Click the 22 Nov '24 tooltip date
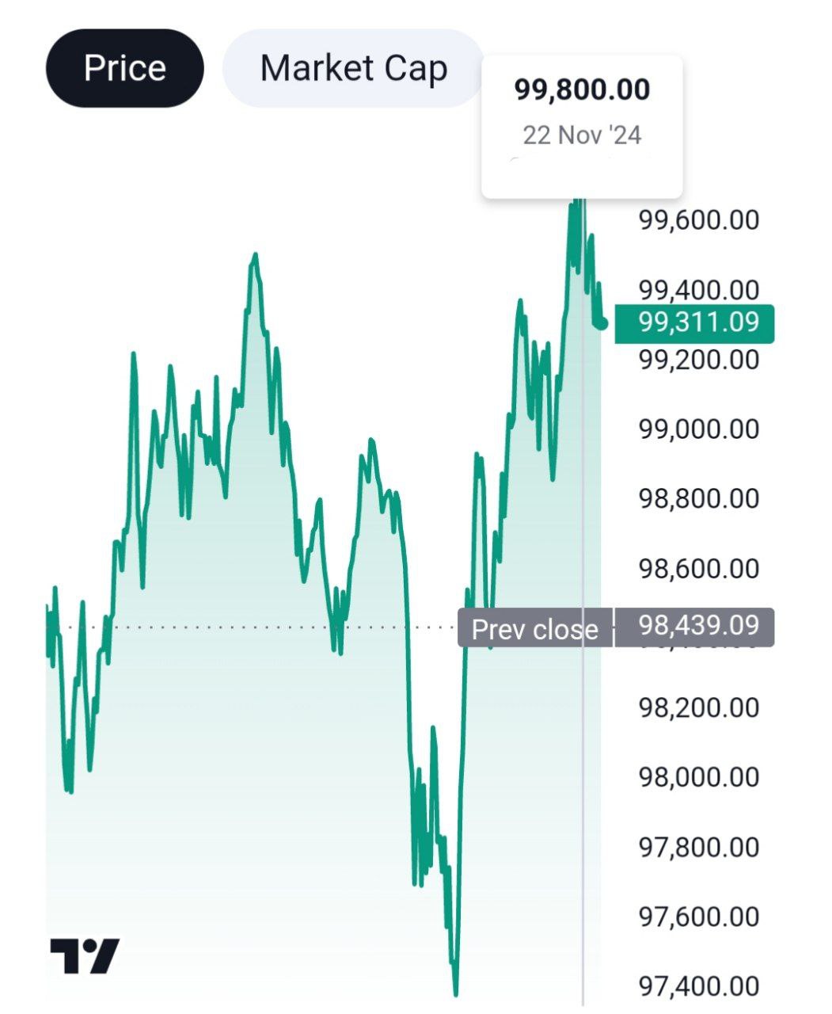Screen dimensions: 832x1014 (582, 135)
